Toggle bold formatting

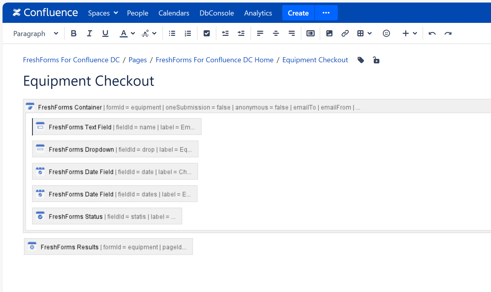pyautogui.click(x=74, y=33)
